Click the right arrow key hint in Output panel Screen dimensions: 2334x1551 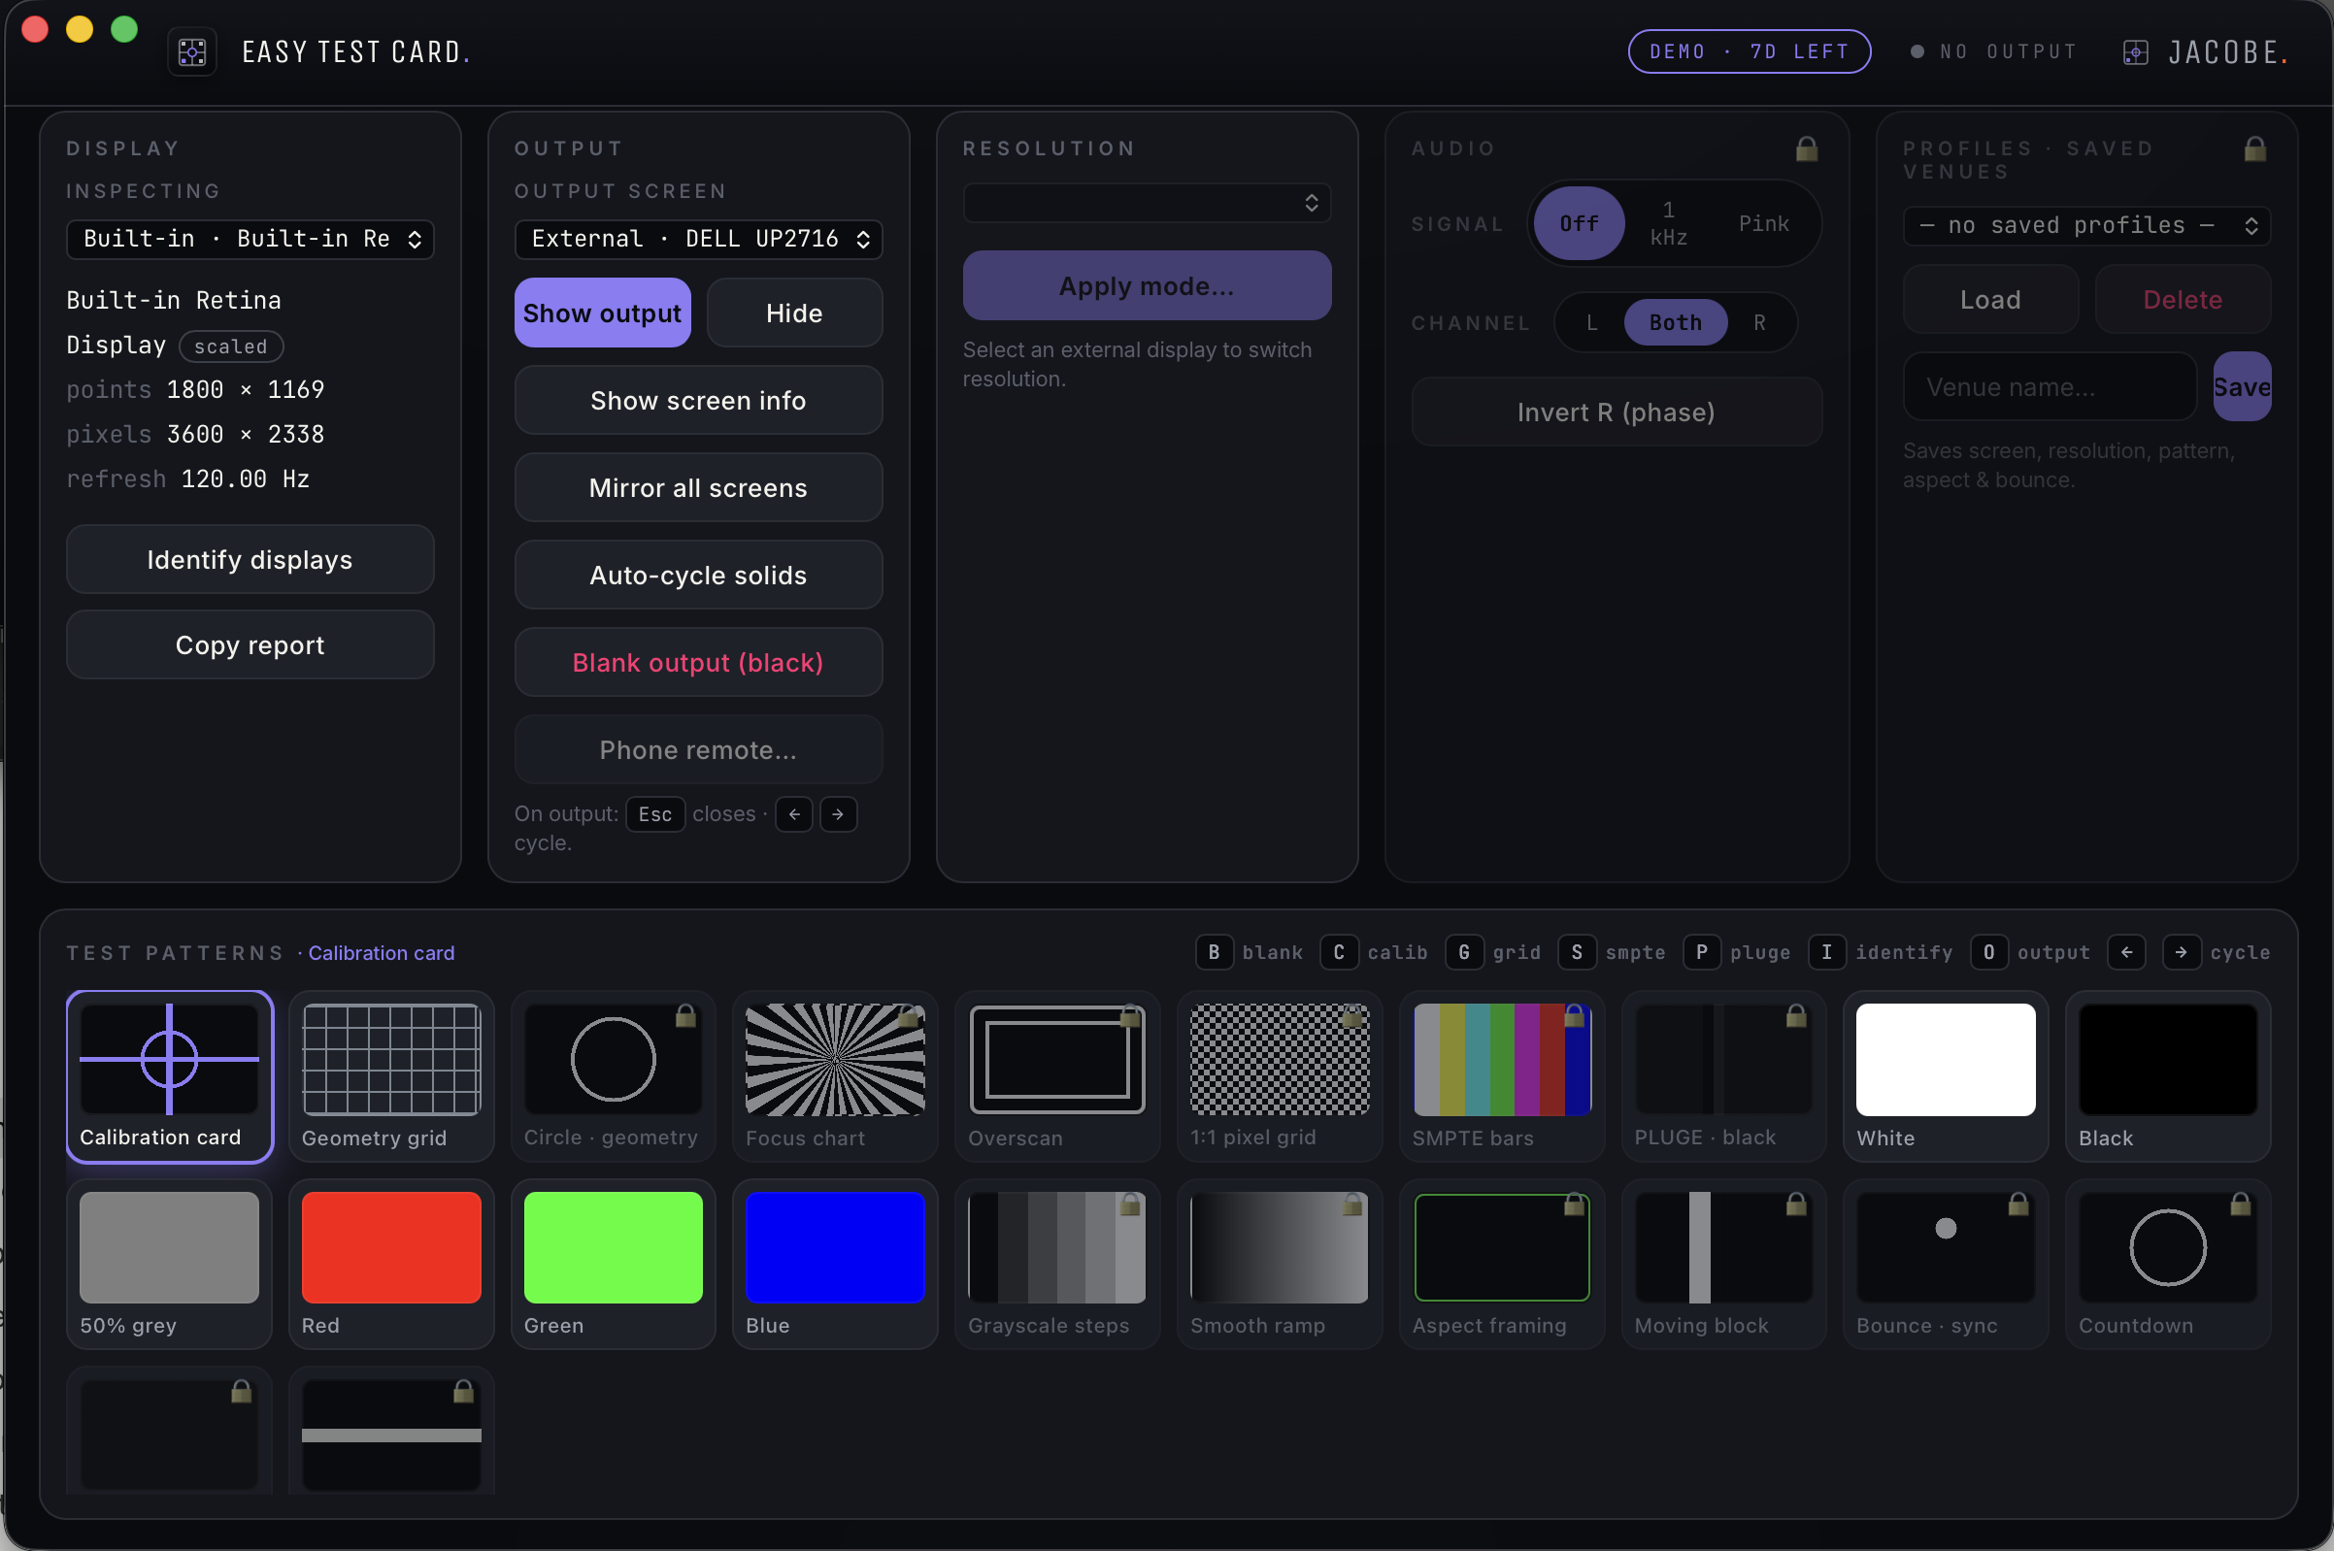click(838, 814)
